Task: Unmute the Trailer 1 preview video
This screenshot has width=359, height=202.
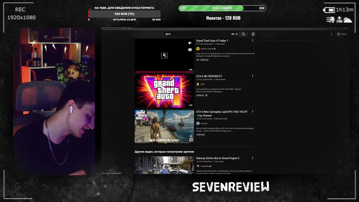Action: (190, 43)
